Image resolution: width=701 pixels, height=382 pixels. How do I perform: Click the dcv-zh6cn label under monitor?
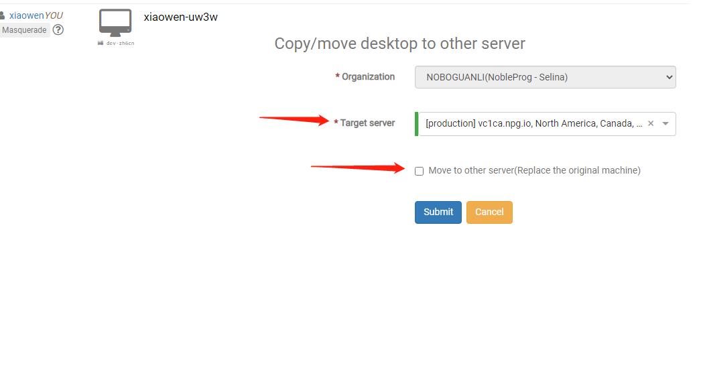tap(120, 44)
